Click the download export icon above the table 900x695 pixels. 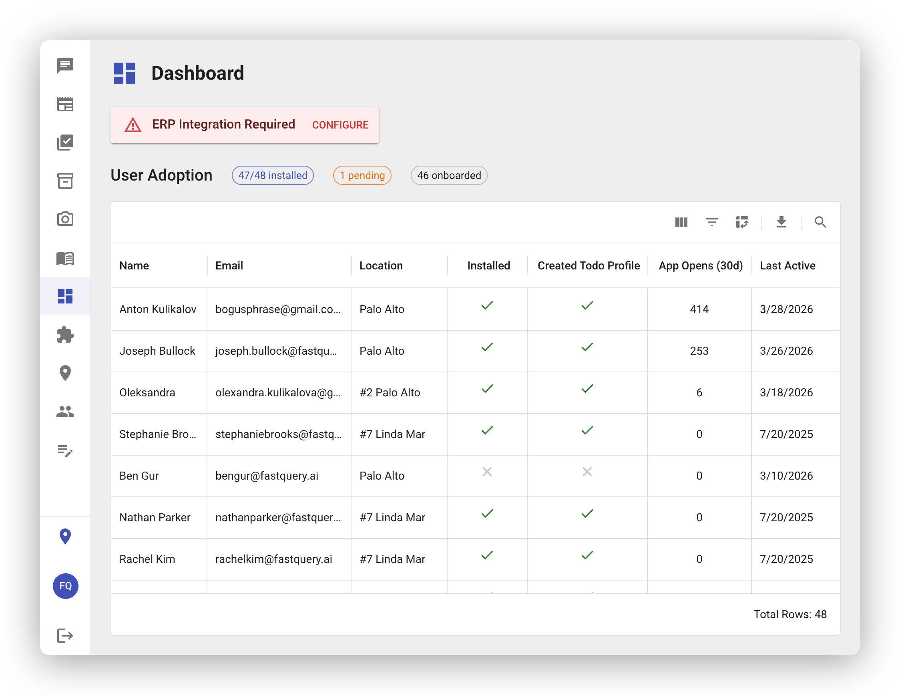(x=782, y=222)
